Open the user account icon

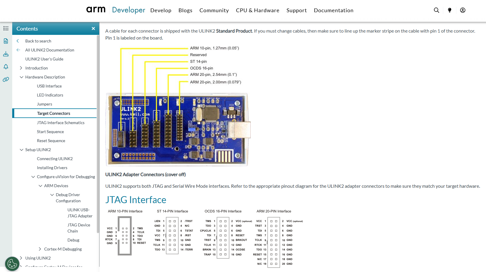click(462, 10)
